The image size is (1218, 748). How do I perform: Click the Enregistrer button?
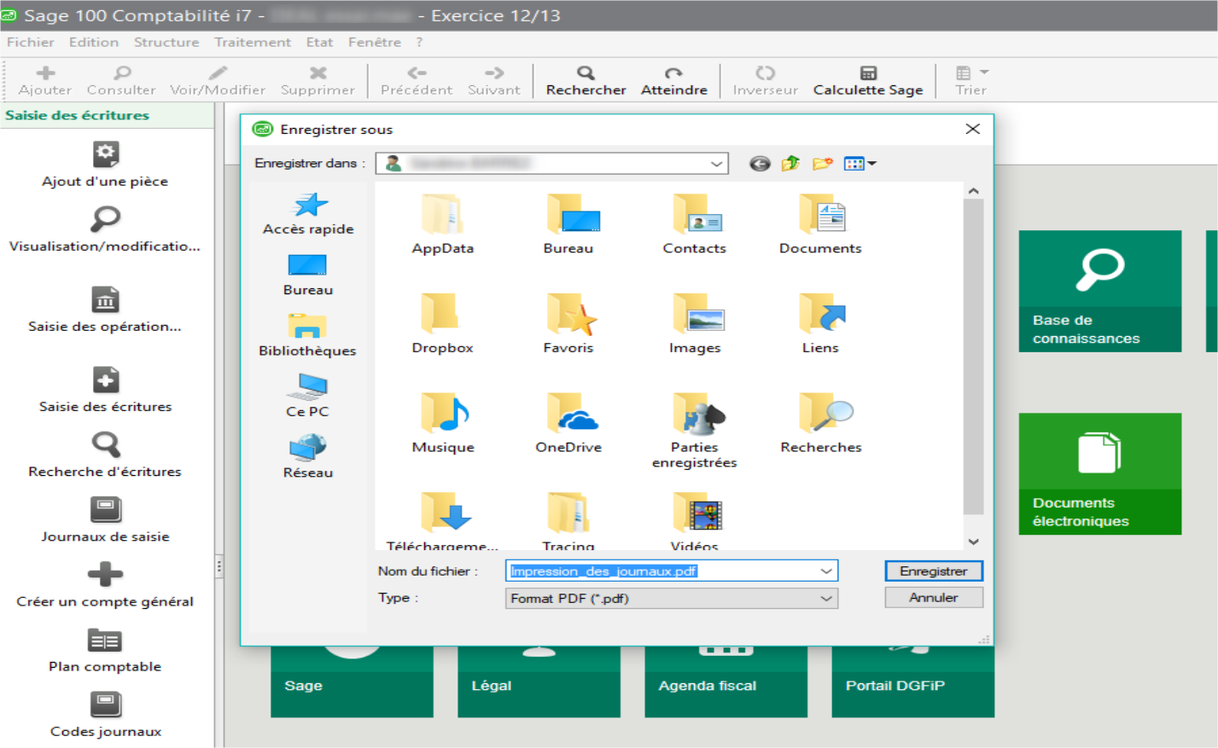[933, 571]
